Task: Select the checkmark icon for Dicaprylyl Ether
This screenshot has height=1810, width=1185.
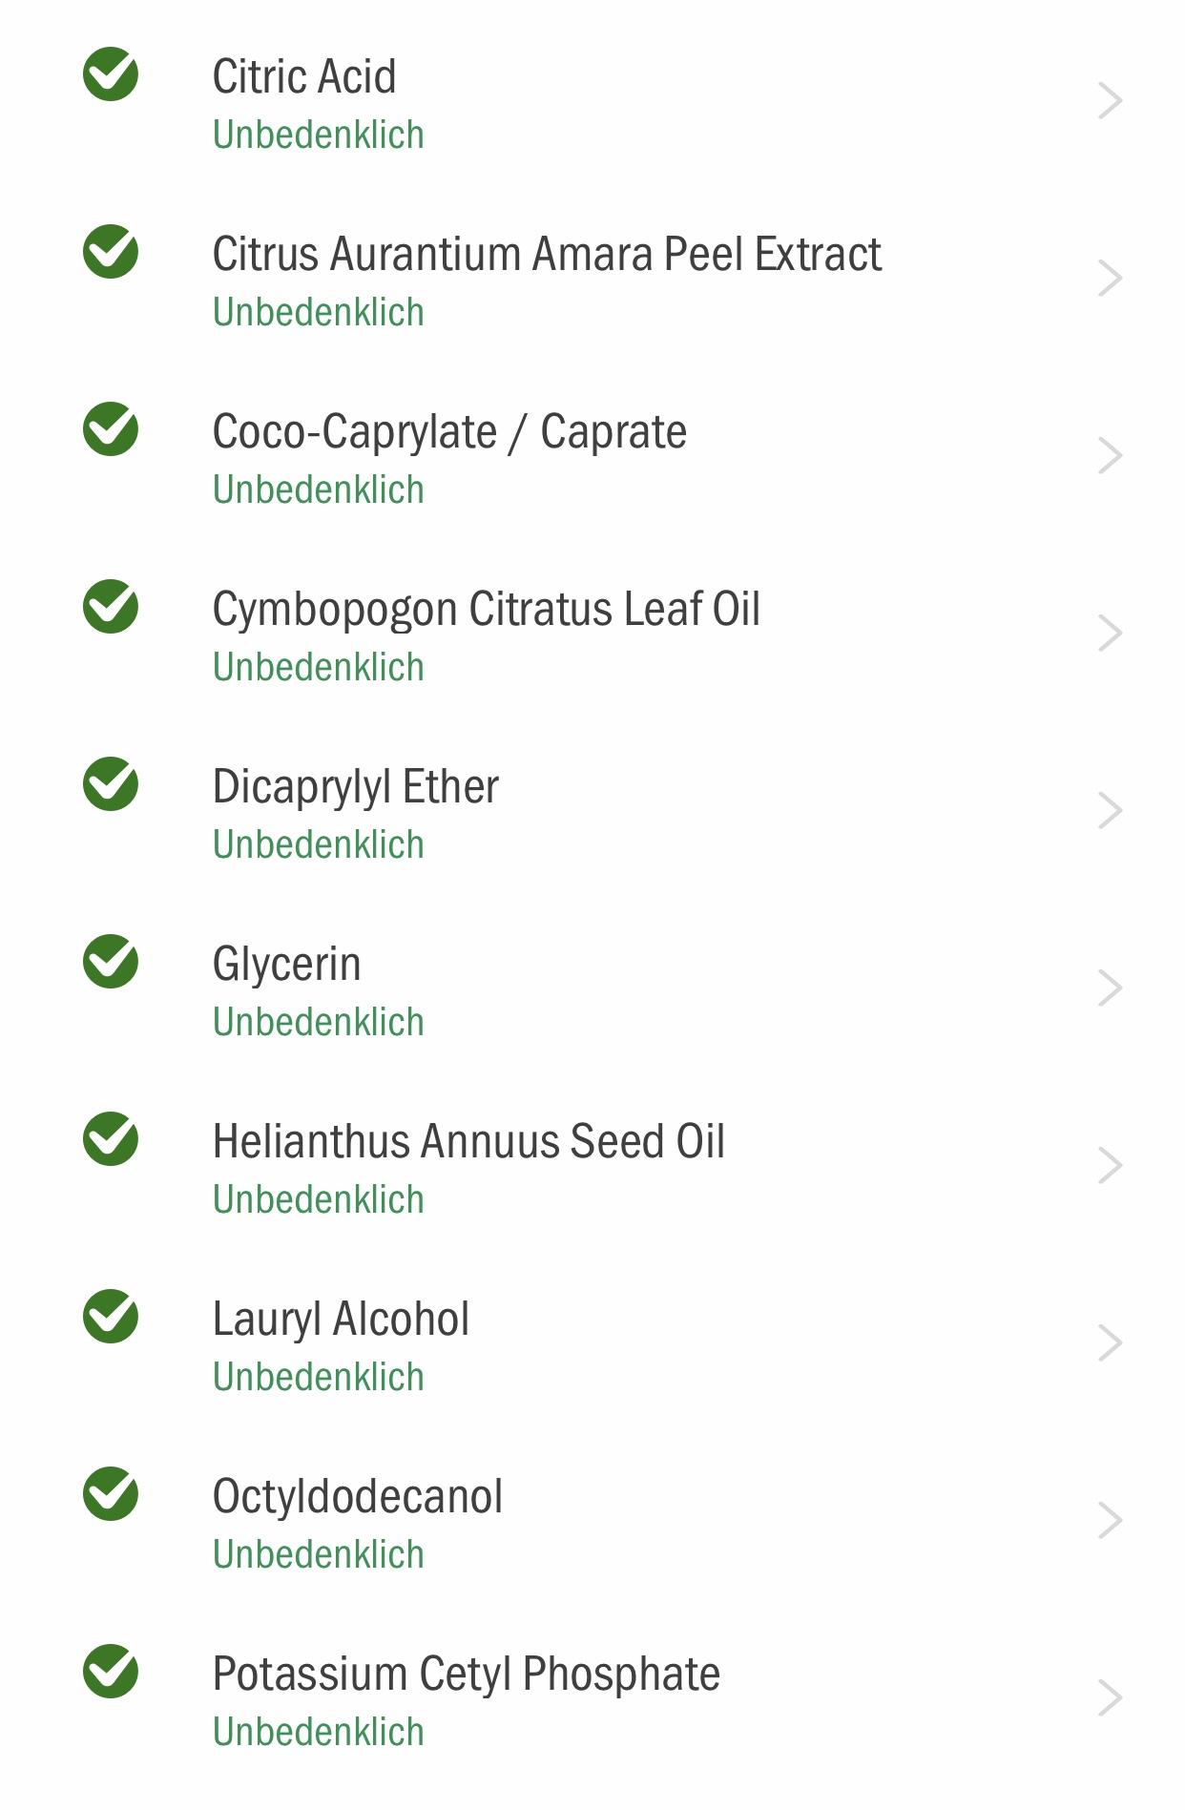Action: tap(111, 784)
